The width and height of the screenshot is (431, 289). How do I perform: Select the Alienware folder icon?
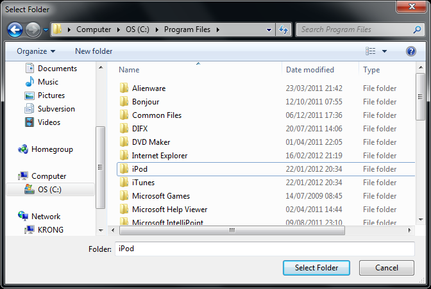124,88
